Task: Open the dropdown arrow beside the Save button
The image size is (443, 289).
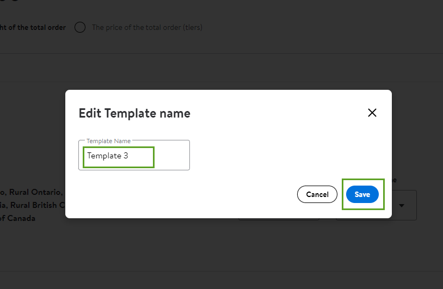Action: 402,205
